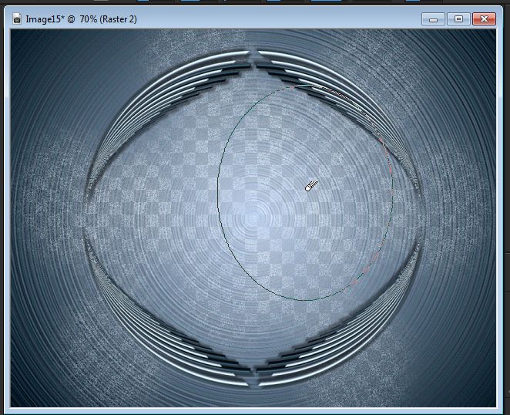Minimize the Image15 document window
The width and height of the screenshot is (510, 415).
pos(433,19)
